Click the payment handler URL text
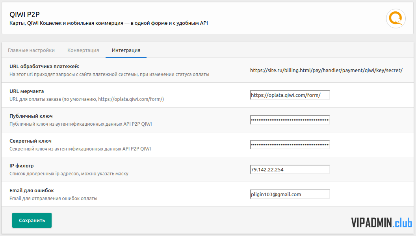The width and height of the screenshot is (416, 236). pyautogui.click(x=326, y=71)
